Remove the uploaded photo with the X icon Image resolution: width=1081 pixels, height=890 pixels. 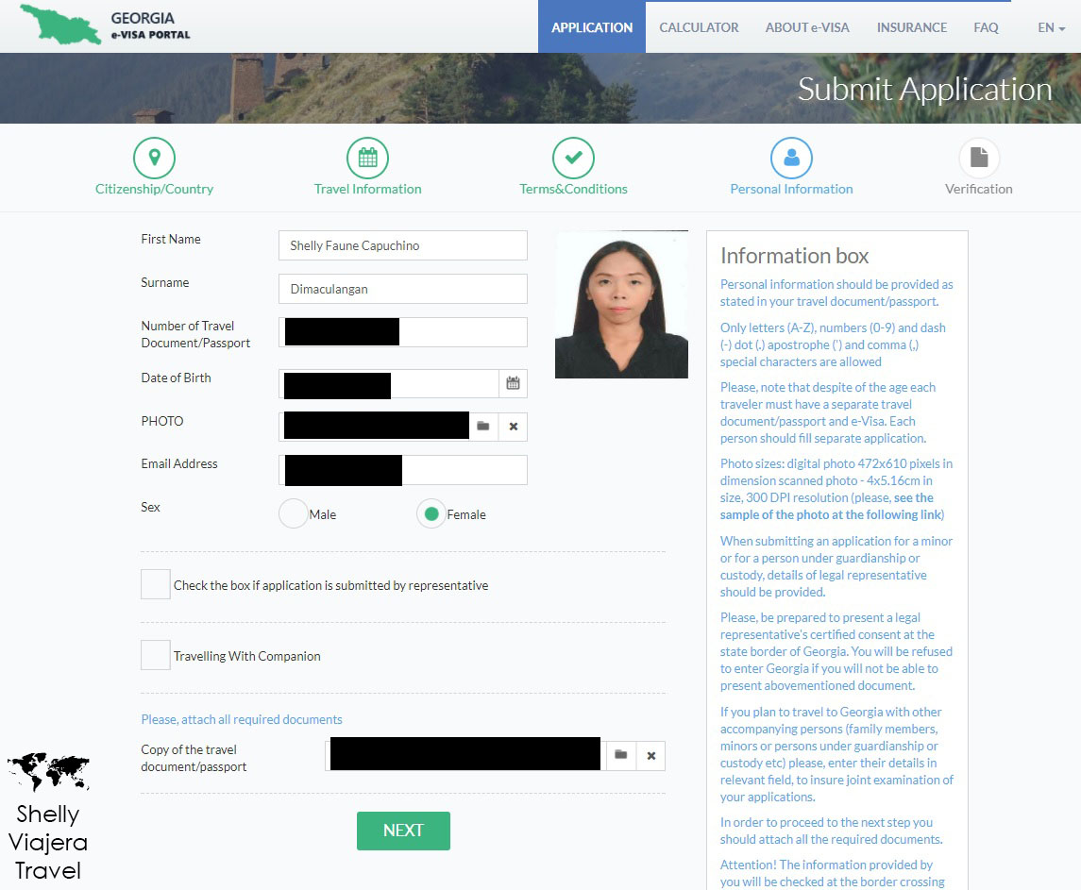coord(513,427)
